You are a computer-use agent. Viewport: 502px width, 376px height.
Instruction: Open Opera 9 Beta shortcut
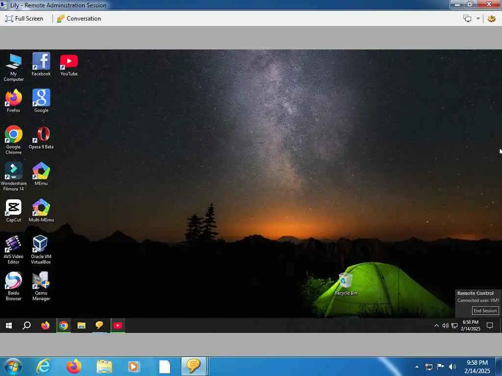(x=41, y=138)
